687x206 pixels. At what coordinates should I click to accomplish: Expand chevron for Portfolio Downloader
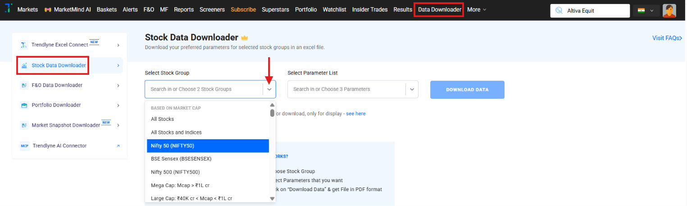coord(118,105)
